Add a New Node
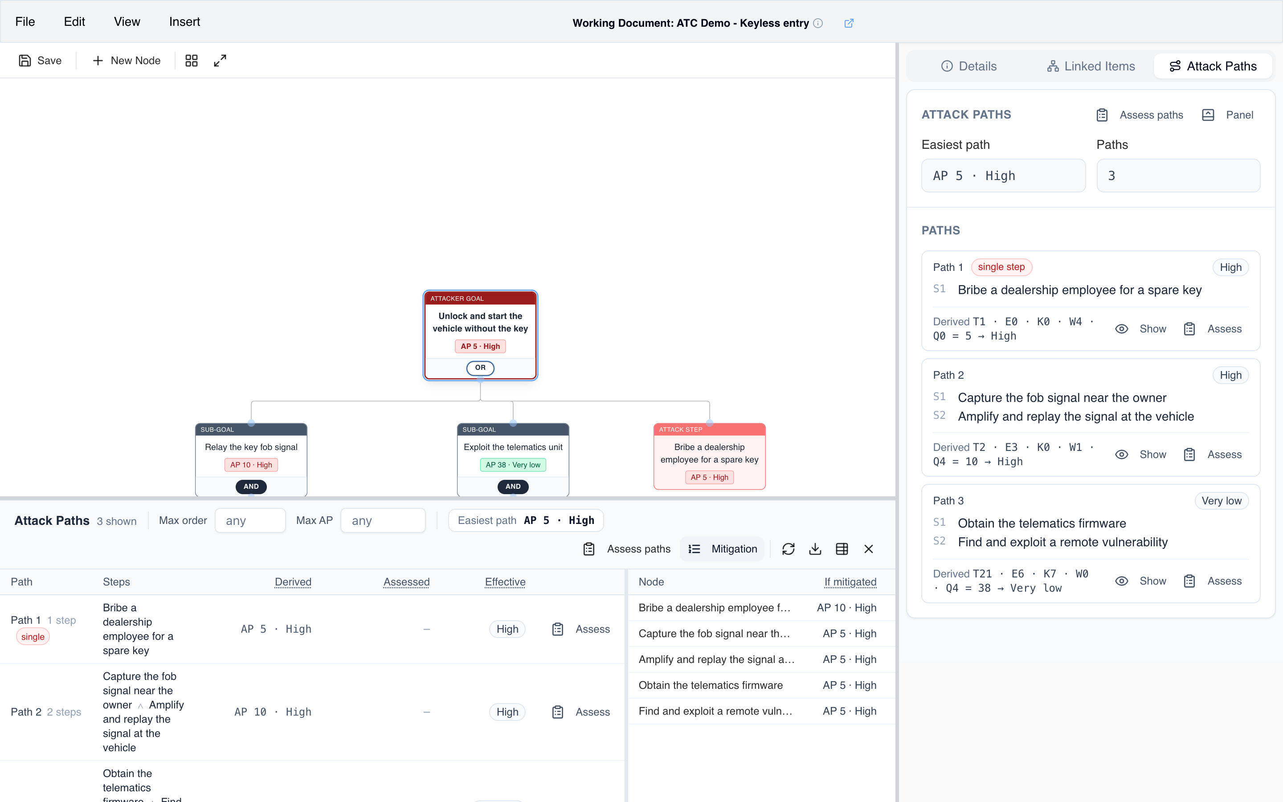This screenshot has width=1283, height=802. [126, 61]
